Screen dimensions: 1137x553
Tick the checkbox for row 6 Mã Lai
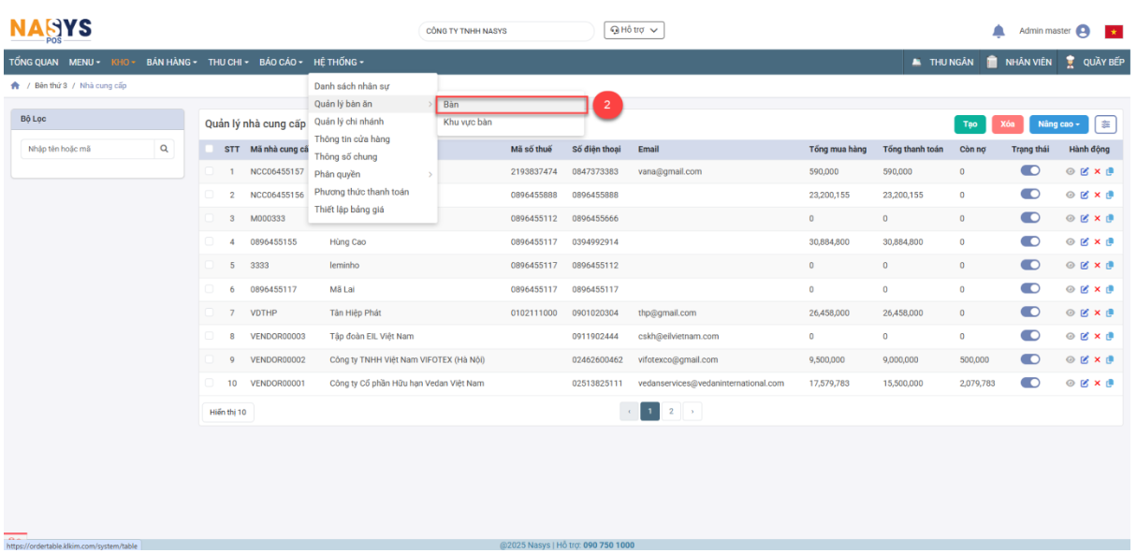(x=210, y=289)
